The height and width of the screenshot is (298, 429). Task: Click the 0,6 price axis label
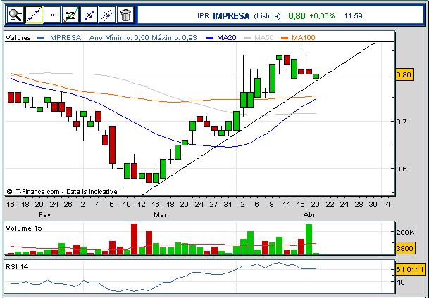click(402, 169)
